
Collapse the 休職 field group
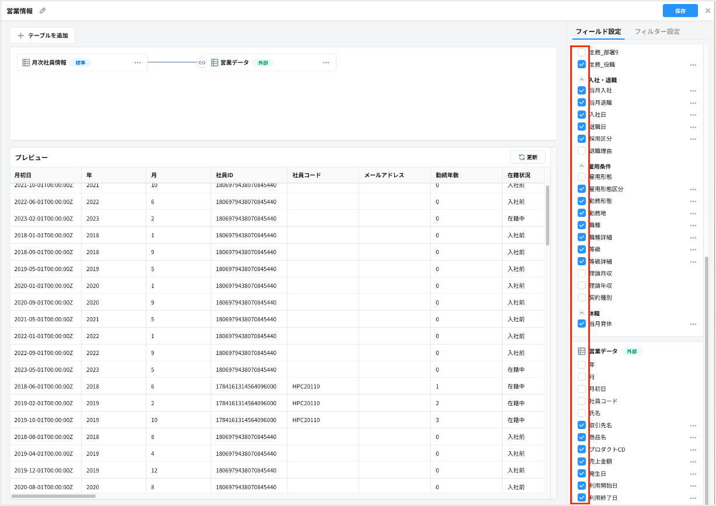coord(581,313)
